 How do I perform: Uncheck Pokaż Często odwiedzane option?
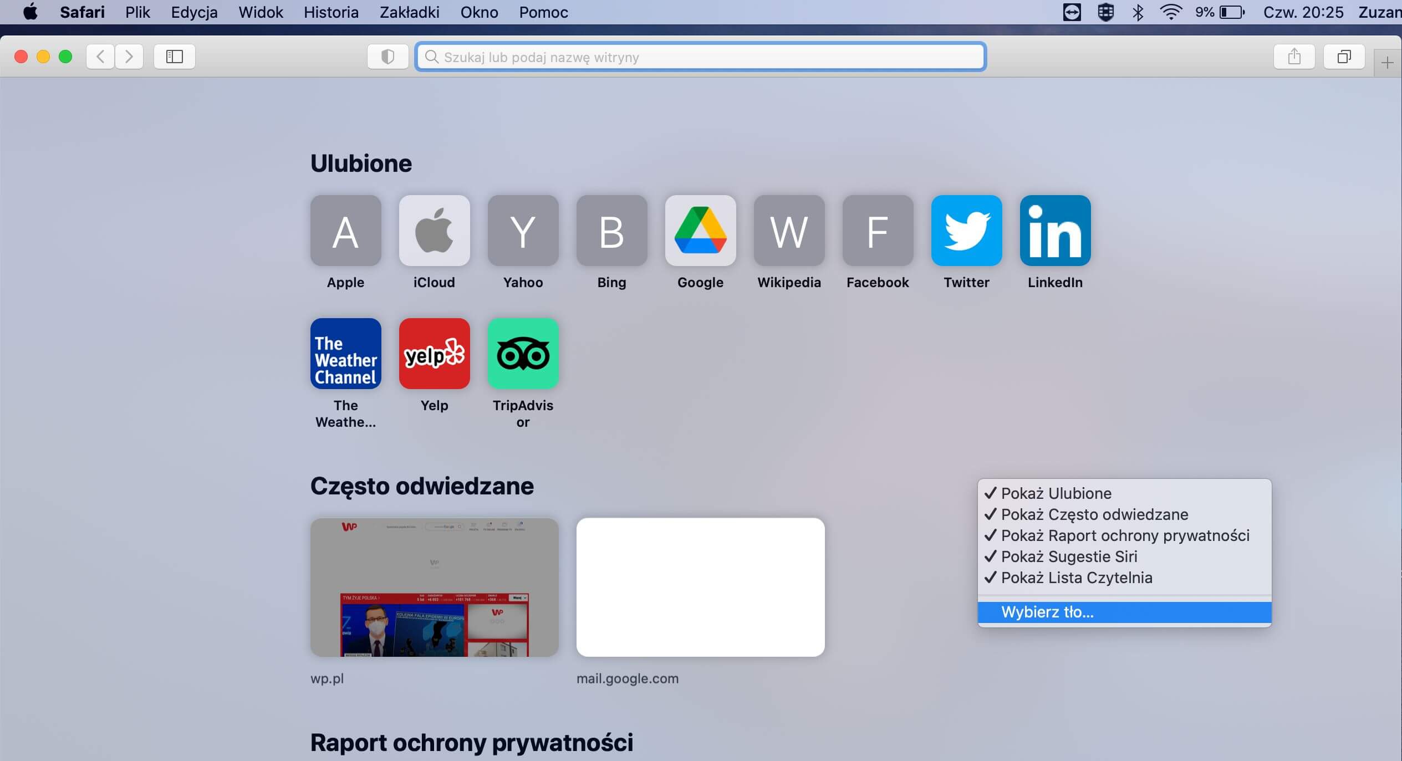click(x=1124, y=514)
